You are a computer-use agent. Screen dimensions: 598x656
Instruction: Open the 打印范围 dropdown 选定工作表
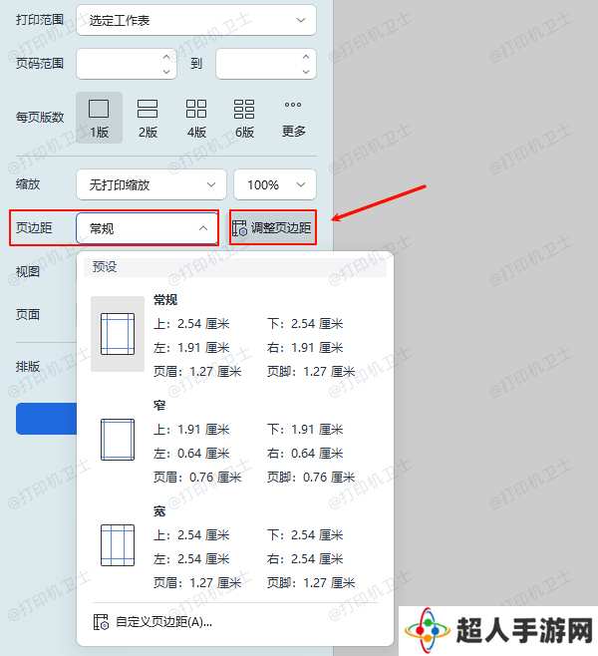pyautogui.click(x=196, y=20)
